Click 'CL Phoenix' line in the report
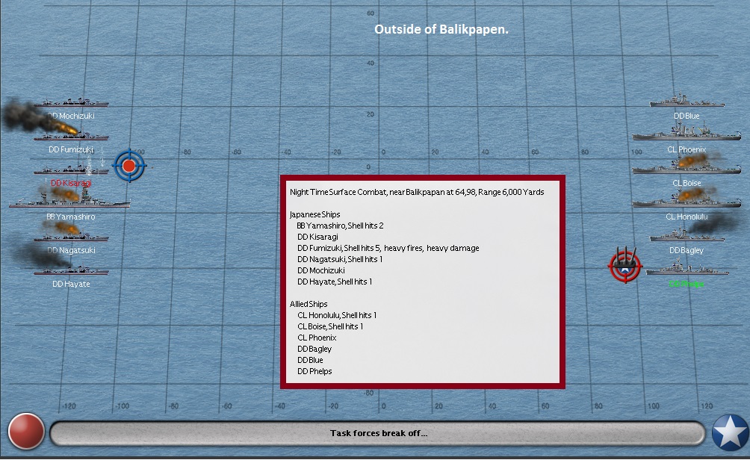The width and height of the screenshot is (750, 460). click(x=317, y=338)
